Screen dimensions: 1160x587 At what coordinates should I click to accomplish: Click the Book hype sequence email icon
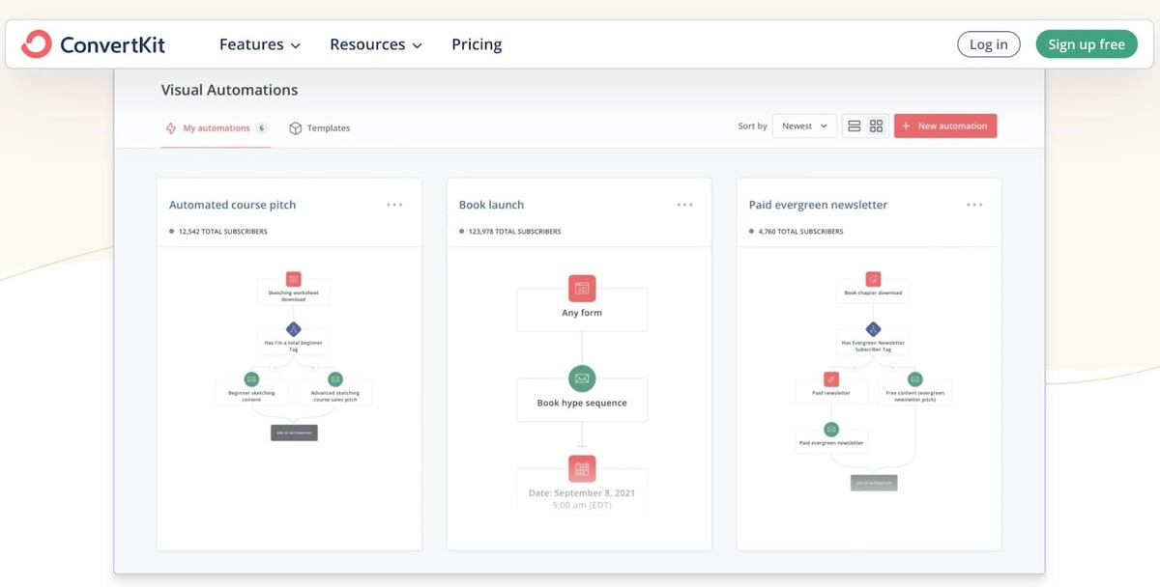581,376
